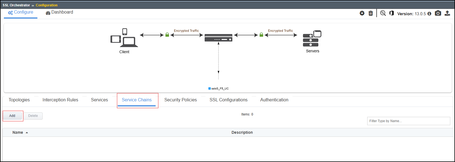
Task: Open the settings gear icon
Action: [x=362, y=13]
